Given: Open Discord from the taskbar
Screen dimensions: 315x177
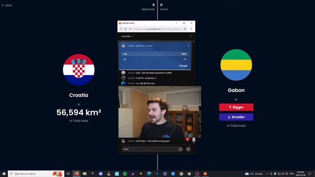Looking at the screenshot, I should click(x=100, y=174).
